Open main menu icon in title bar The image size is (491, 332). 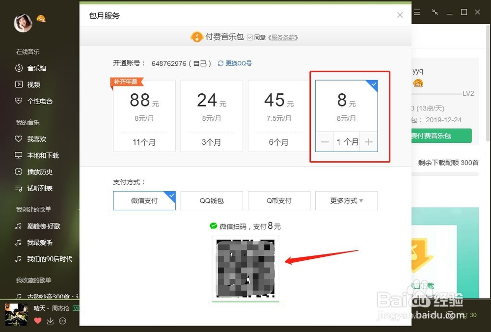click(417, 12)
